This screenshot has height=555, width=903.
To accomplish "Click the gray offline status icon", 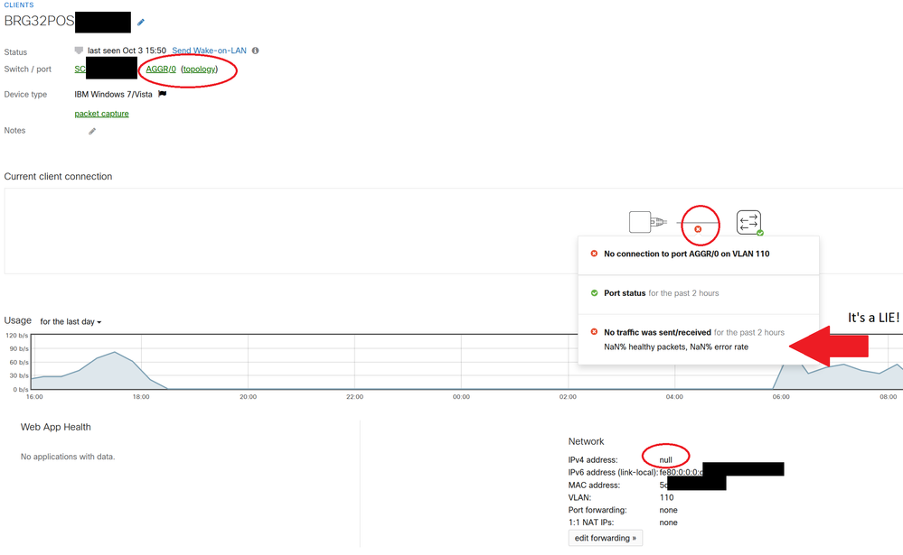I will [x=79, y=51].
